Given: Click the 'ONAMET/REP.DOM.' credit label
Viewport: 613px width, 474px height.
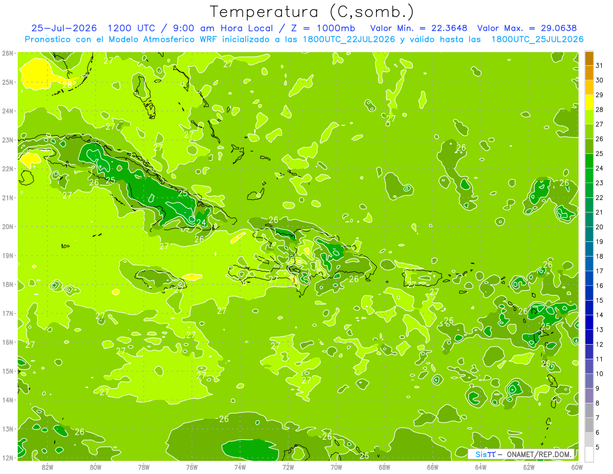Looking at the screenshot, I should point(538,454).
